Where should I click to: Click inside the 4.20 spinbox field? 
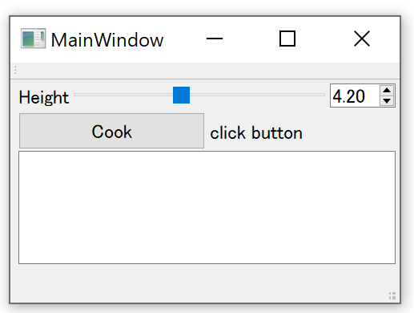[x=355, y=96]
